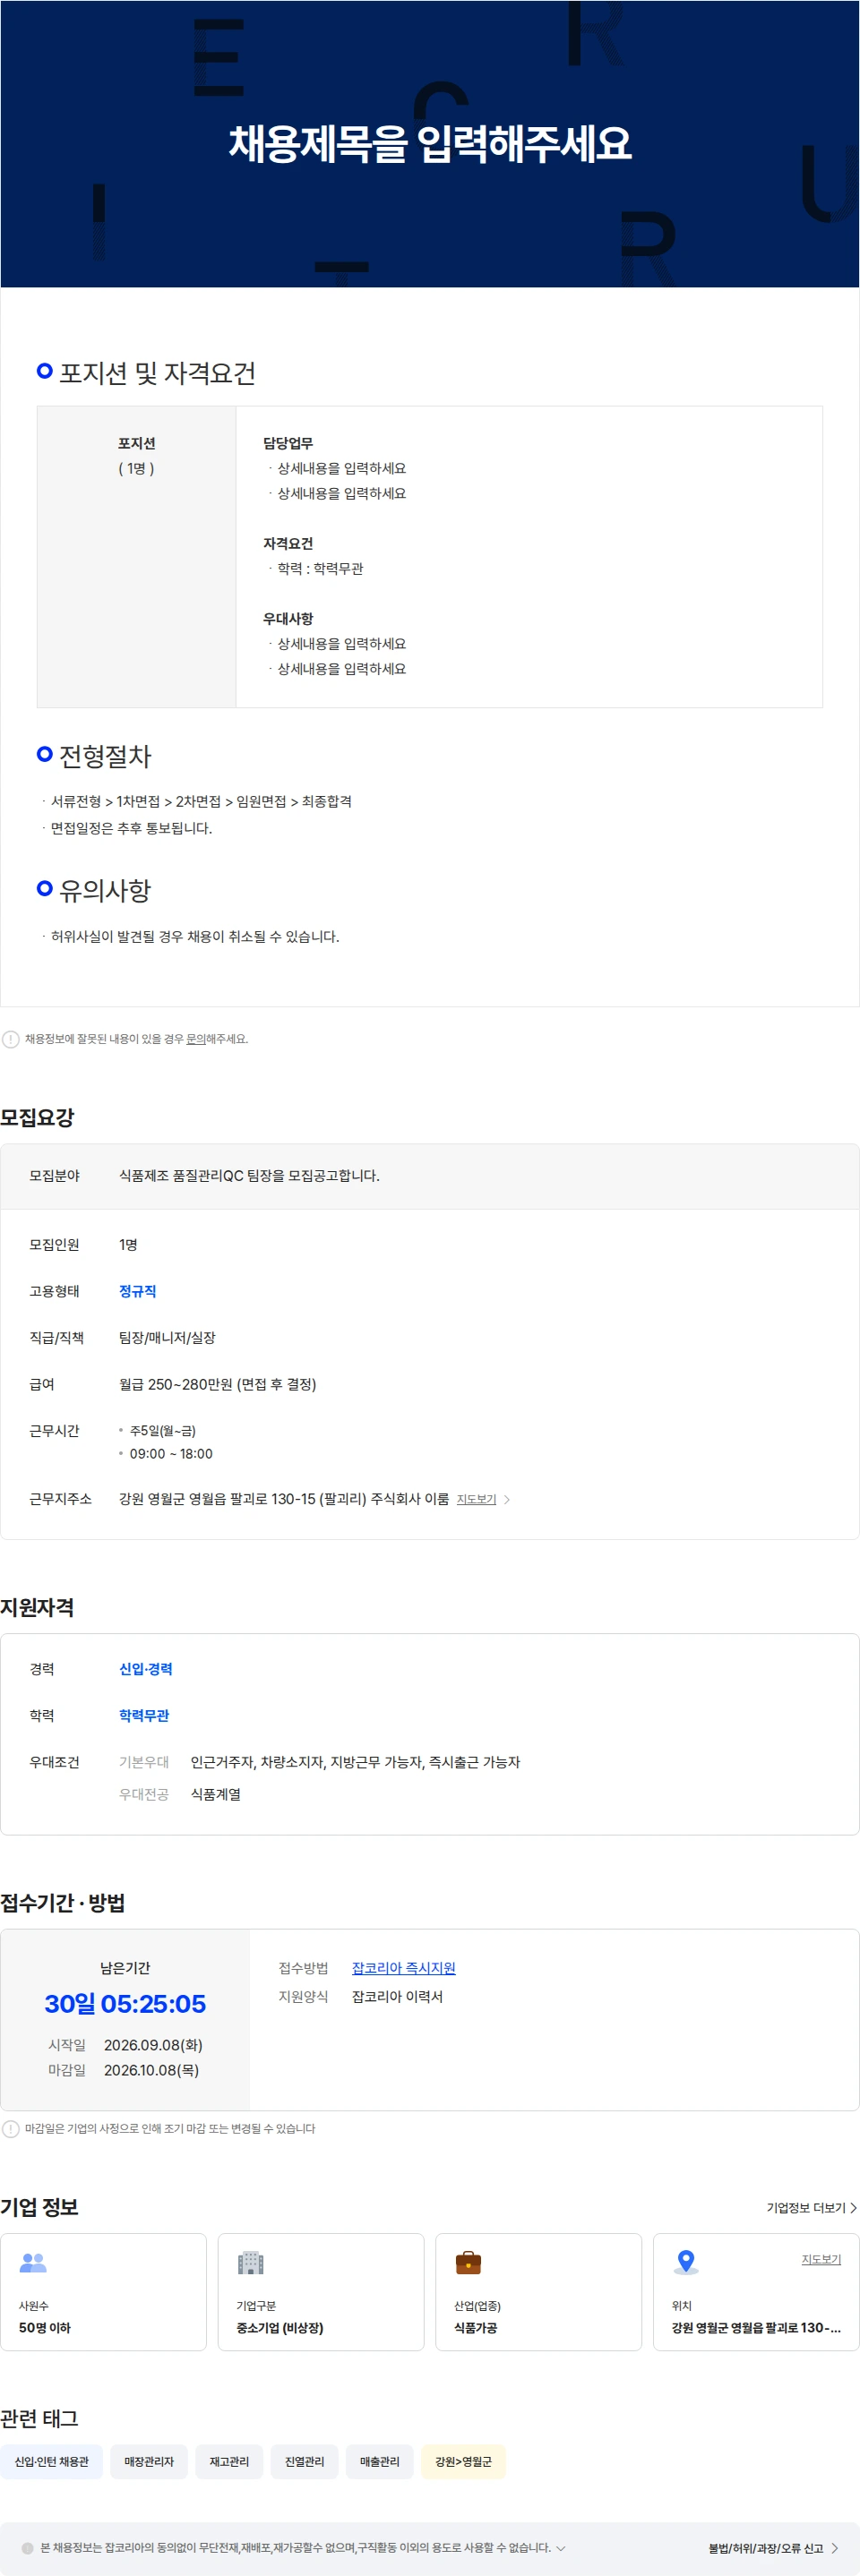
Task: Click the salary text 월급 250~280만원
Action: [x=217, y=1384]
